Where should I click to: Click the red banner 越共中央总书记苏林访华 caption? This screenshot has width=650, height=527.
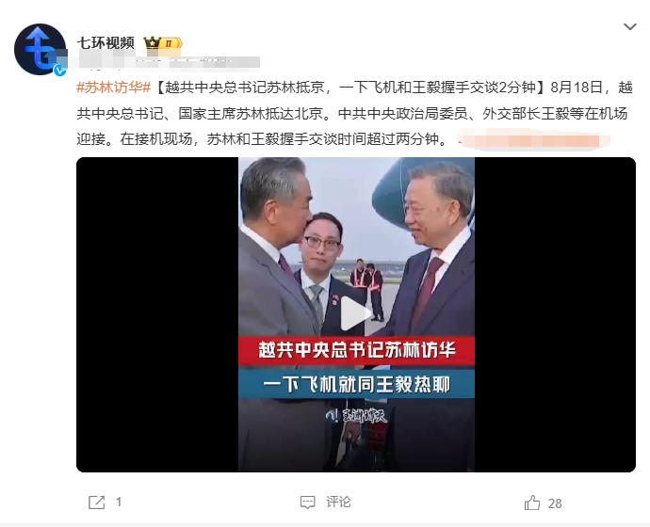click(x=356, y=350)
